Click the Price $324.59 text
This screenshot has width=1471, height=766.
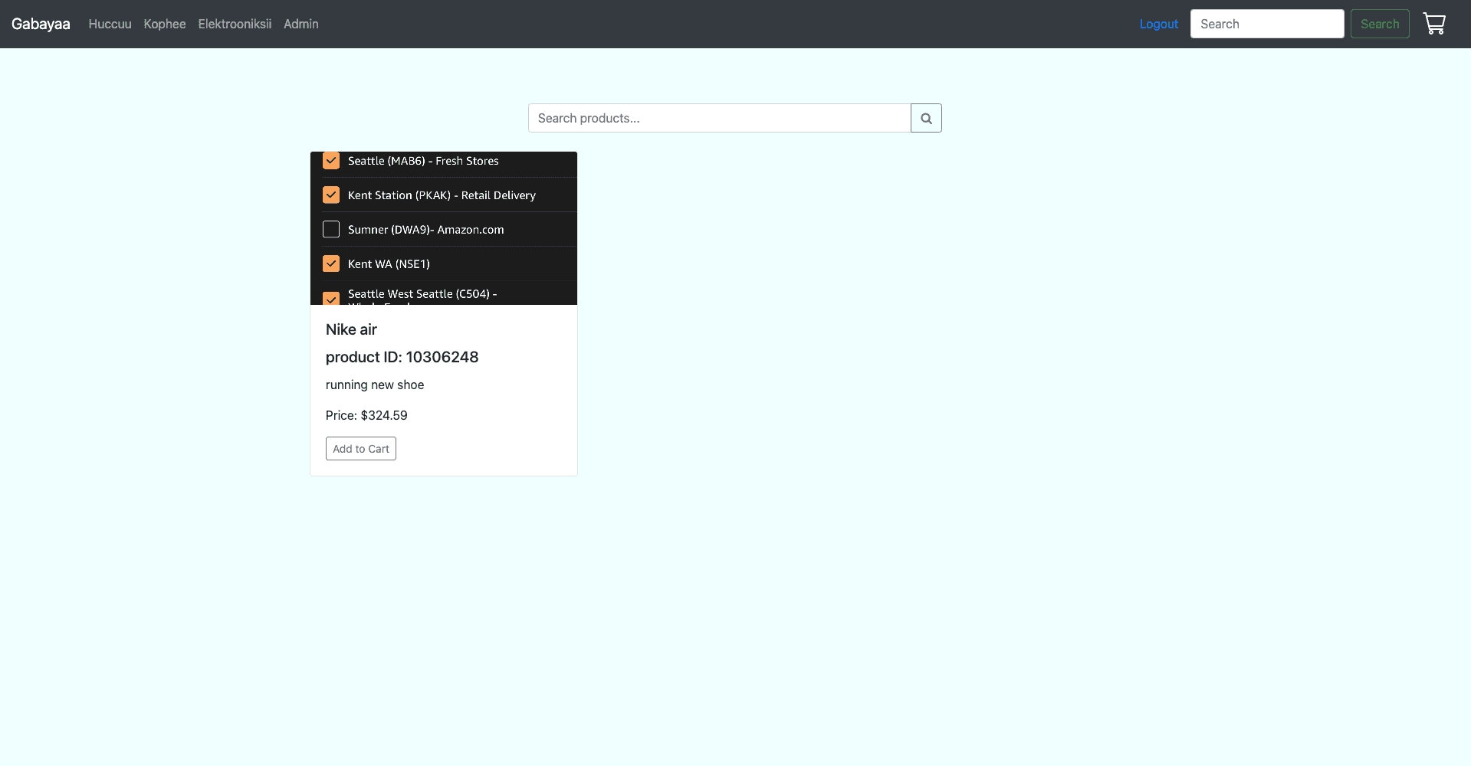point(366,415)
